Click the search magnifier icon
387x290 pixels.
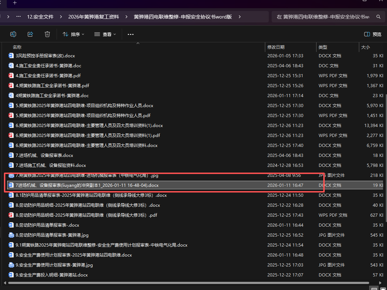tap(378, 17)
